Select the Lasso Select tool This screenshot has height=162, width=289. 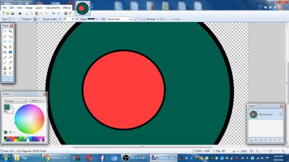(5, 36)
